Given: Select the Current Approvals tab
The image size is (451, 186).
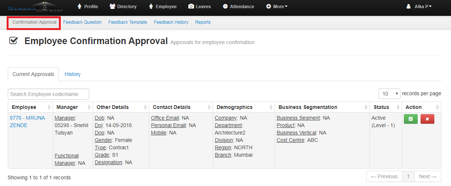Looking at the screenshot, I should coord(33,74).
